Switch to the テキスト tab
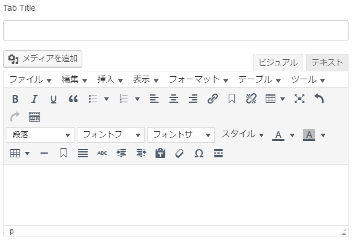354x242 pixels. click(327, 62)
